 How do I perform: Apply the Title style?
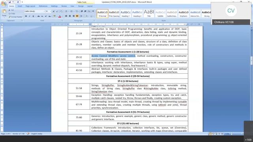pyautogui.click(x=149, y=13)
